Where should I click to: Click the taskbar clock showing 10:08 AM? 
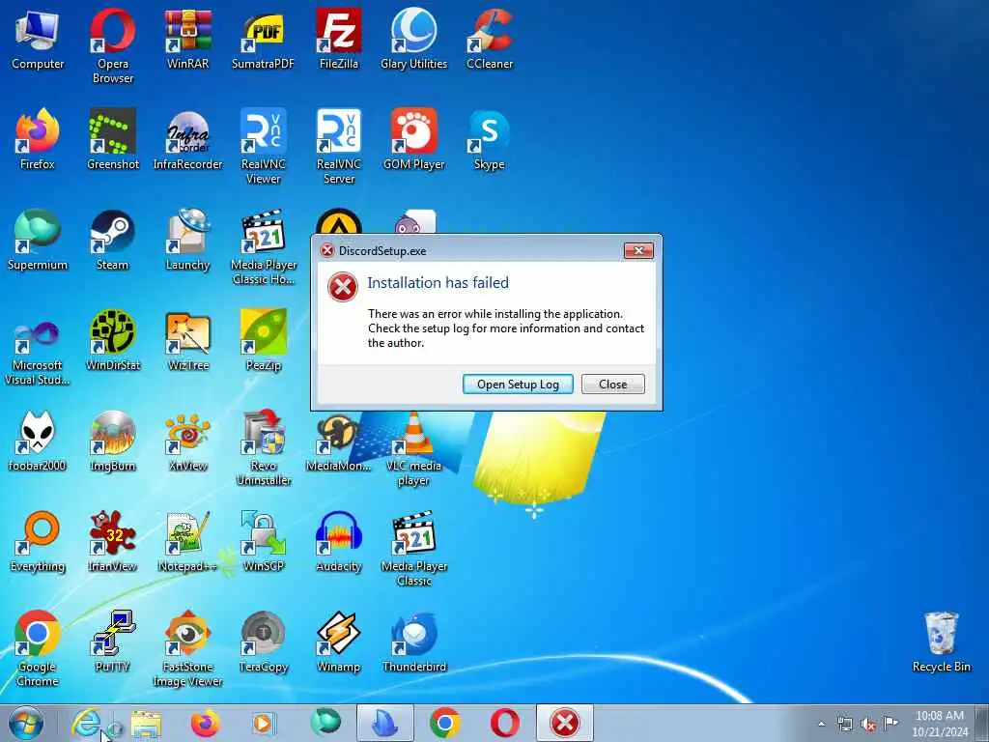940,724
